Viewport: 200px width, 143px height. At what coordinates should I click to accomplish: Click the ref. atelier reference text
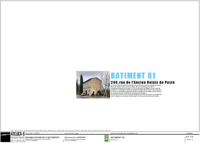tap(32, 133)
